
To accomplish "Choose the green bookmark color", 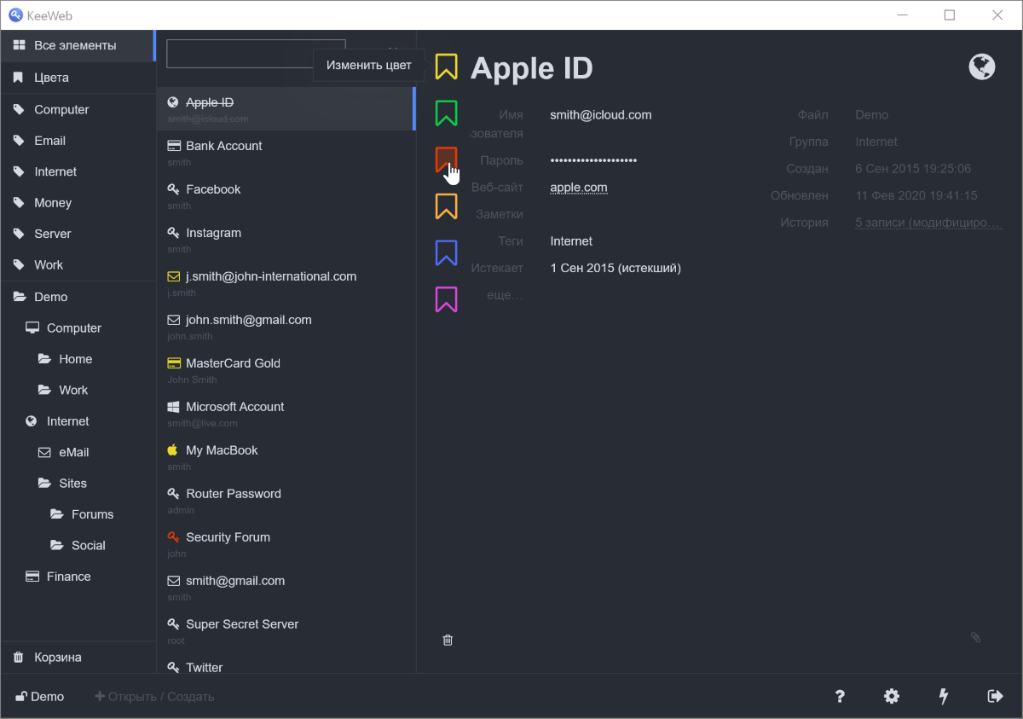I will tap(446, 113).
